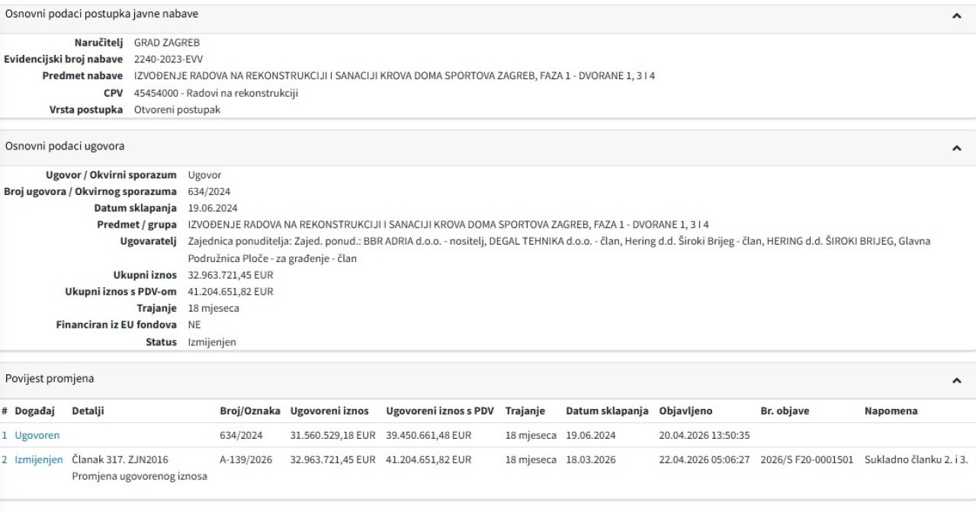This screenshot has width=976, height=512.
Task: Click the Br. objave column header
Action: pos(785,411)
